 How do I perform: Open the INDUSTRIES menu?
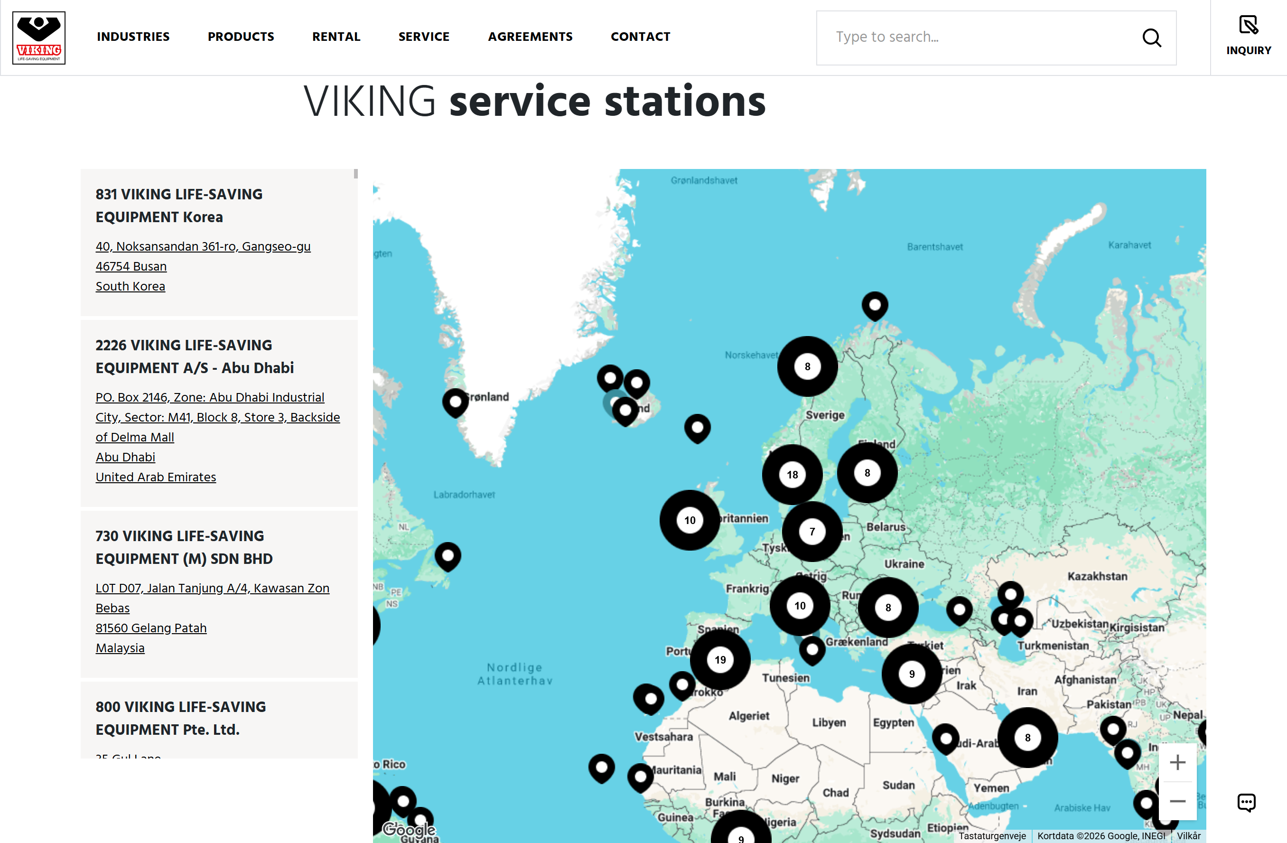click(x=133, y=37)
